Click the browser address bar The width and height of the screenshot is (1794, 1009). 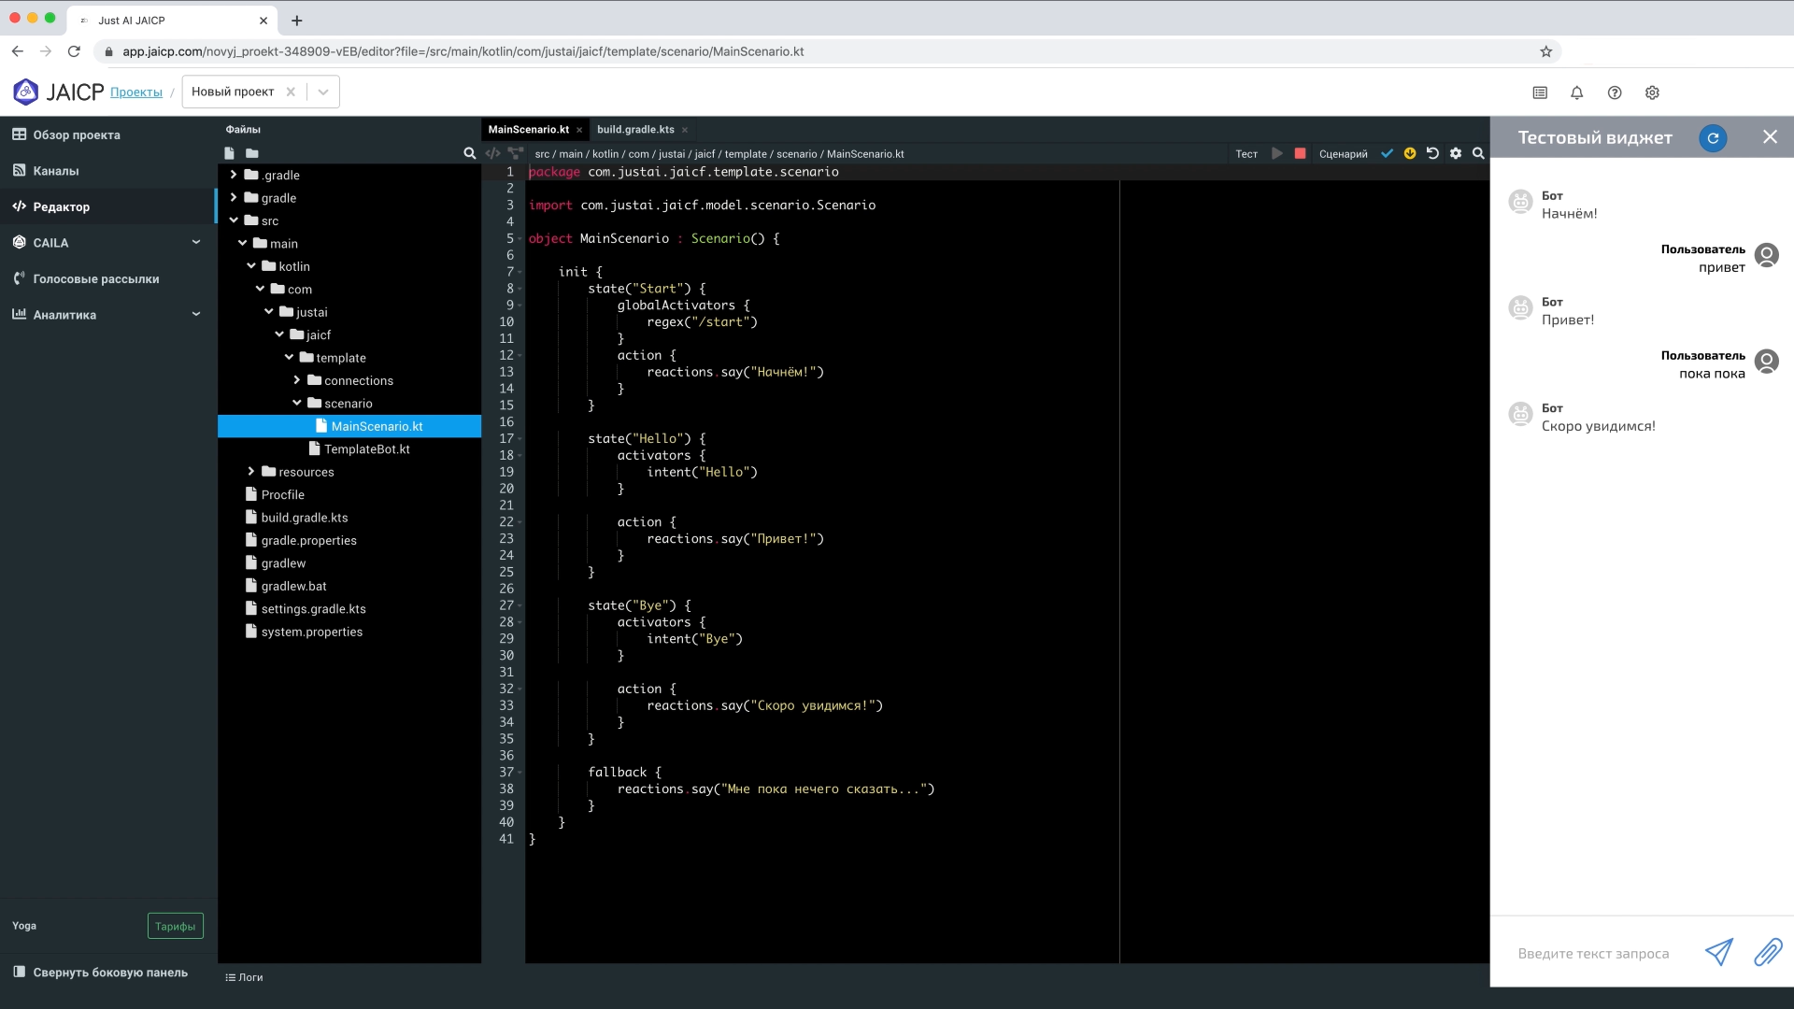[822, 51]
